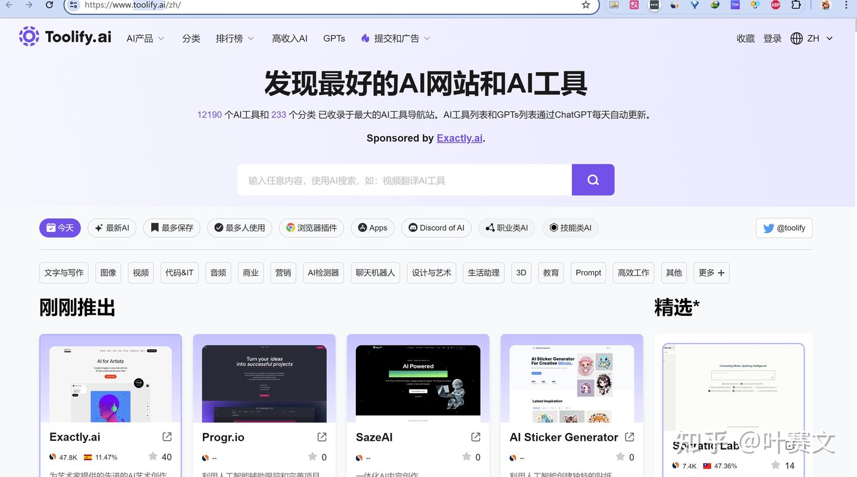Click the browser address bar URL
The width and height of the screenshot is (857, 477).
tap(133, 5)
